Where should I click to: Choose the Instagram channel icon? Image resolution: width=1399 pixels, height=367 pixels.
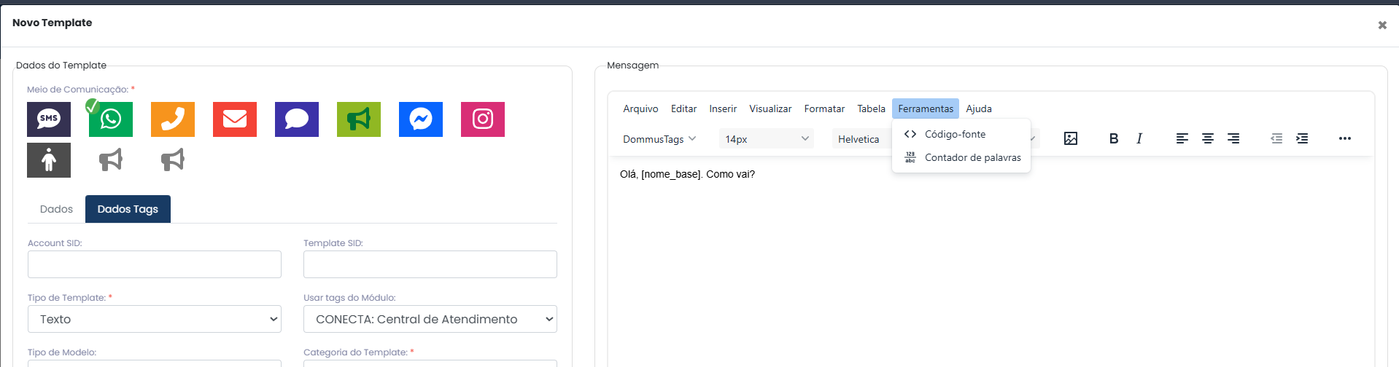(483, 119)
